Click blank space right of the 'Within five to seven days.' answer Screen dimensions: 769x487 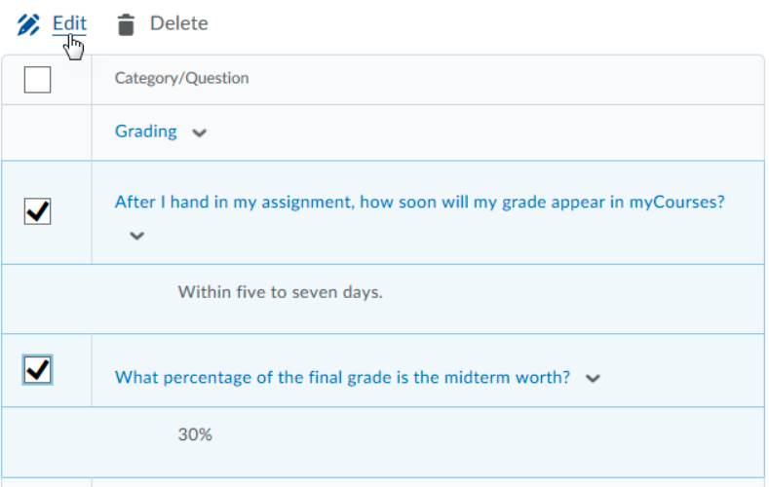[x=575, y=291]
